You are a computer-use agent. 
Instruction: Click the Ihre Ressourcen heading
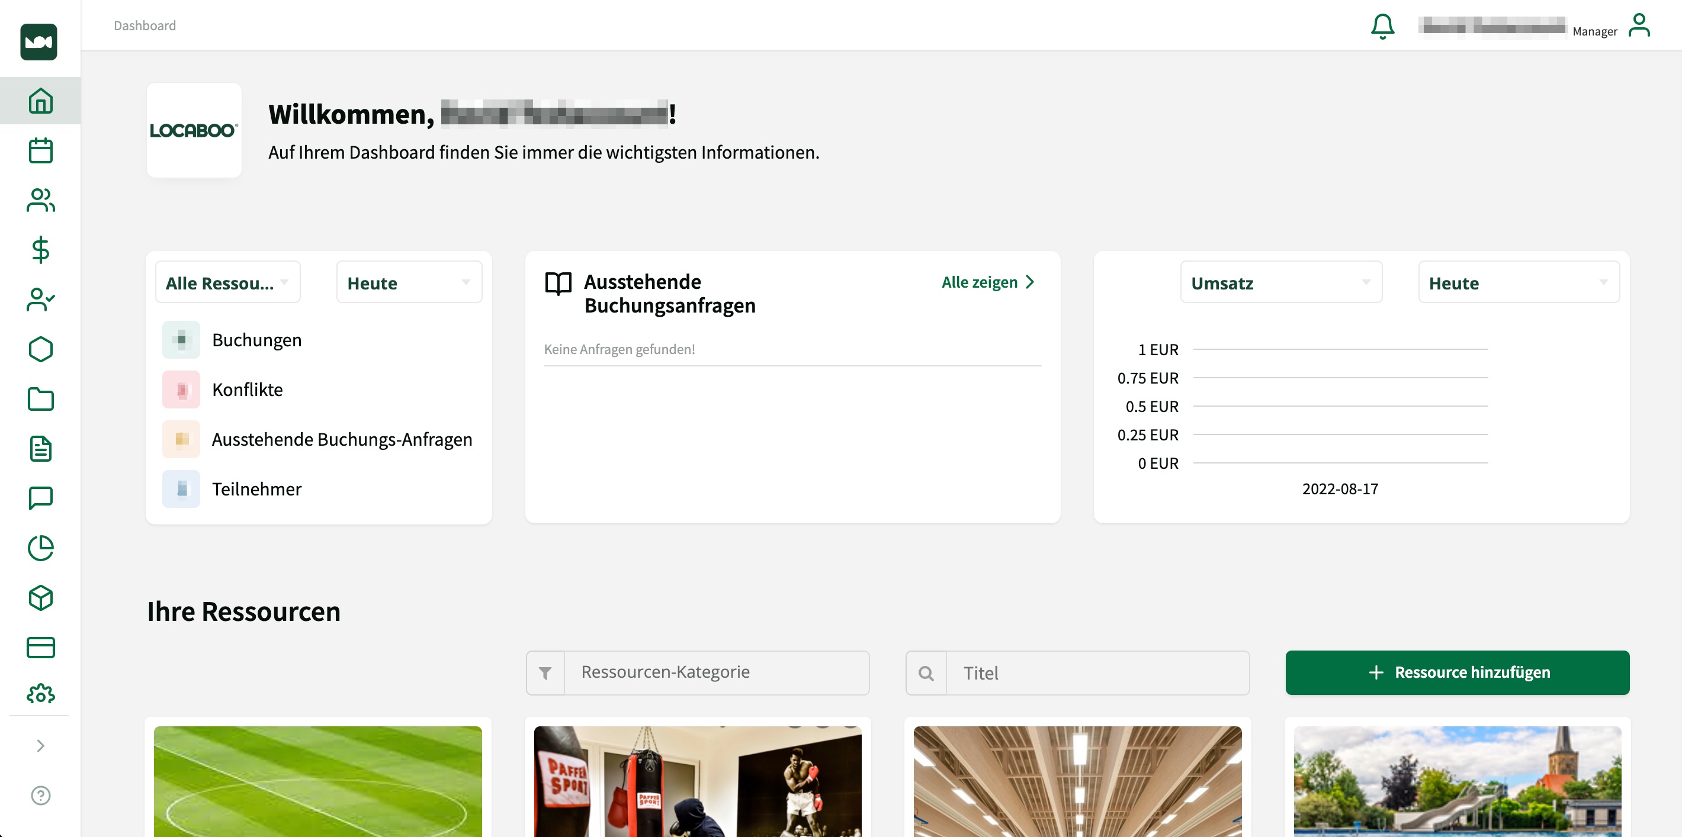[243, 612]
